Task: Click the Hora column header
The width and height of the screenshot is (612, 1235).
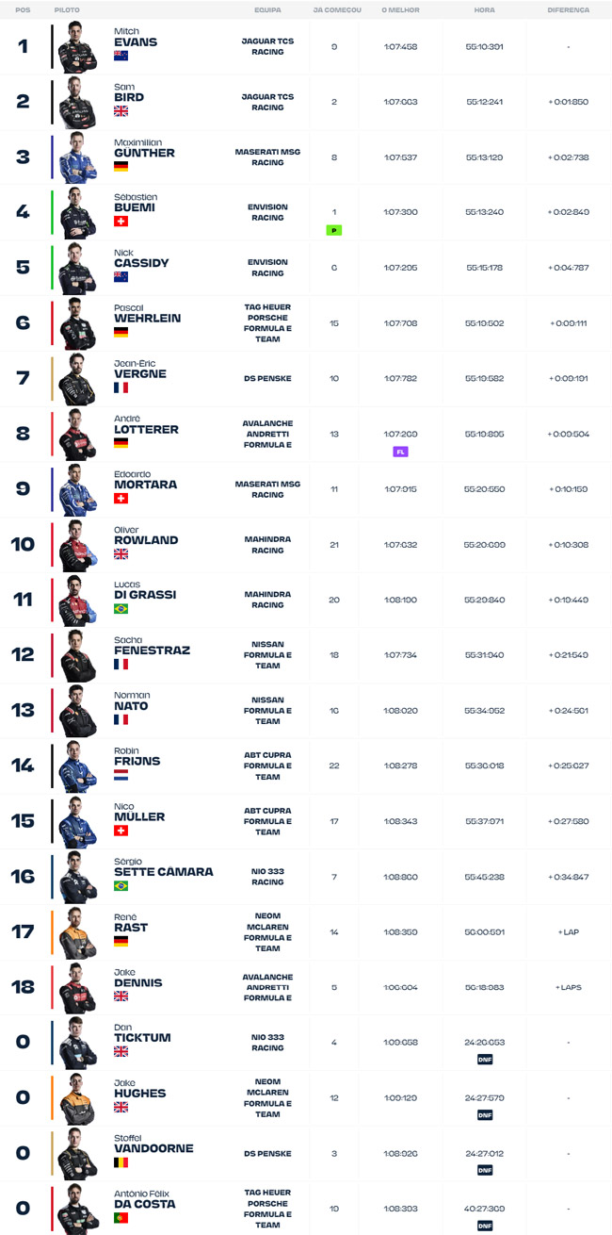Action: (484, 9)
